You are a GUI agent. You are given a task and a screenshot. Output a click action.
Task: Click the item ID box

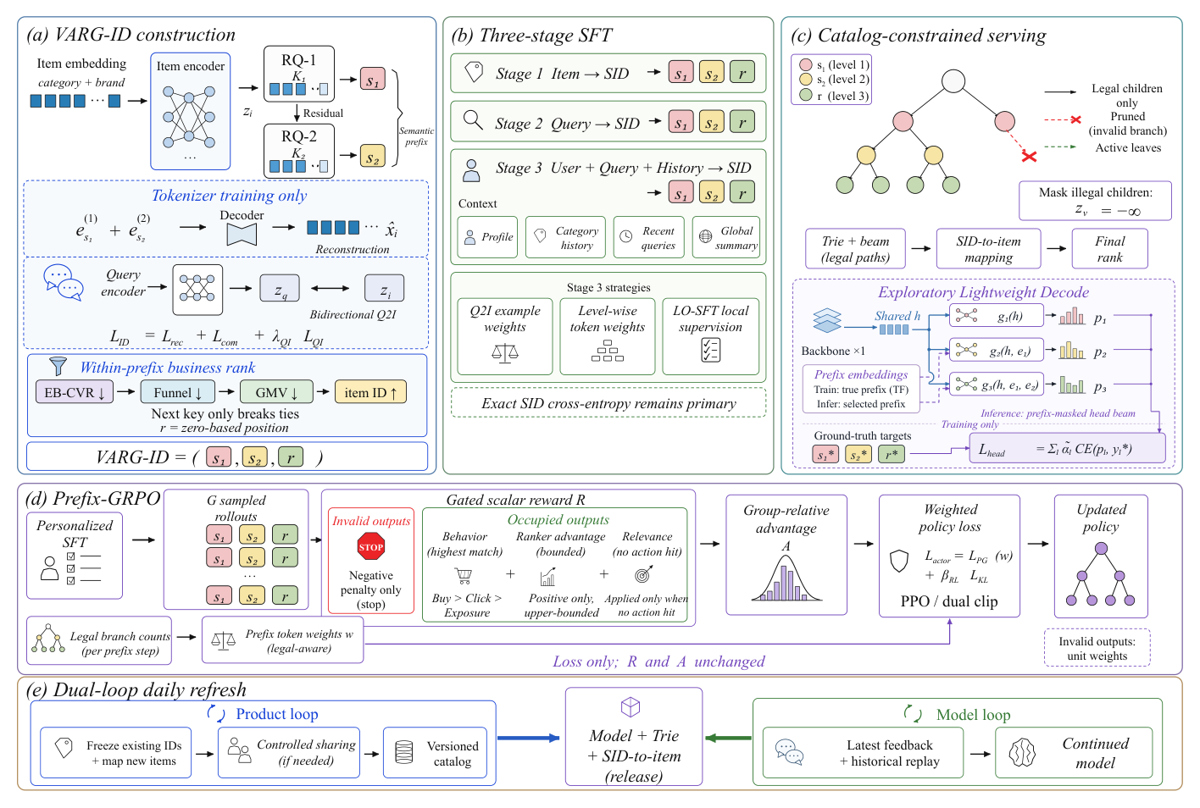pyautogui.click(x=370, y=392)
